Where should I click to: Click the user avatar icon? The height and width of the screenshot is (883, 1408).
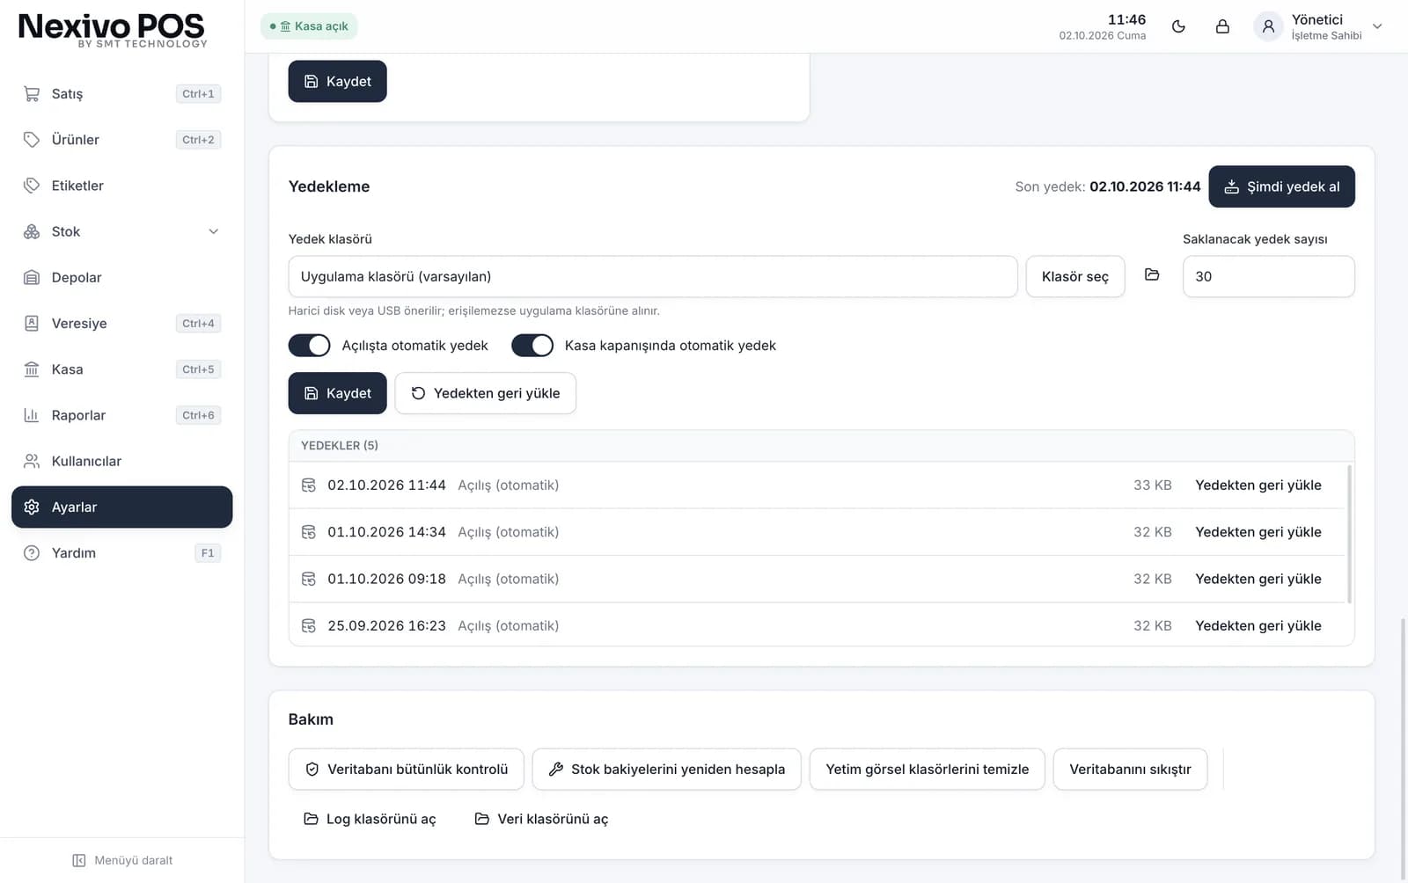coord(1268,26)
